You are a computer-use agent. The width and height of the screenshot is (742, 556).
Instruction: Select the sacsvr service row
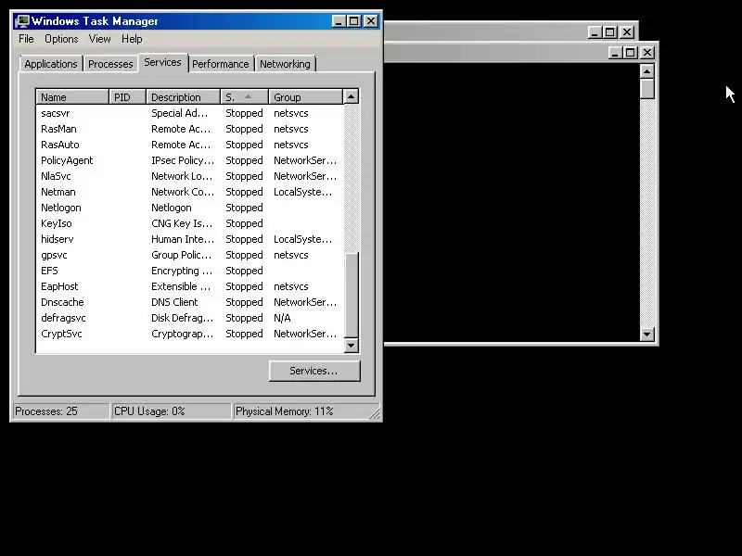pos(189,113)
